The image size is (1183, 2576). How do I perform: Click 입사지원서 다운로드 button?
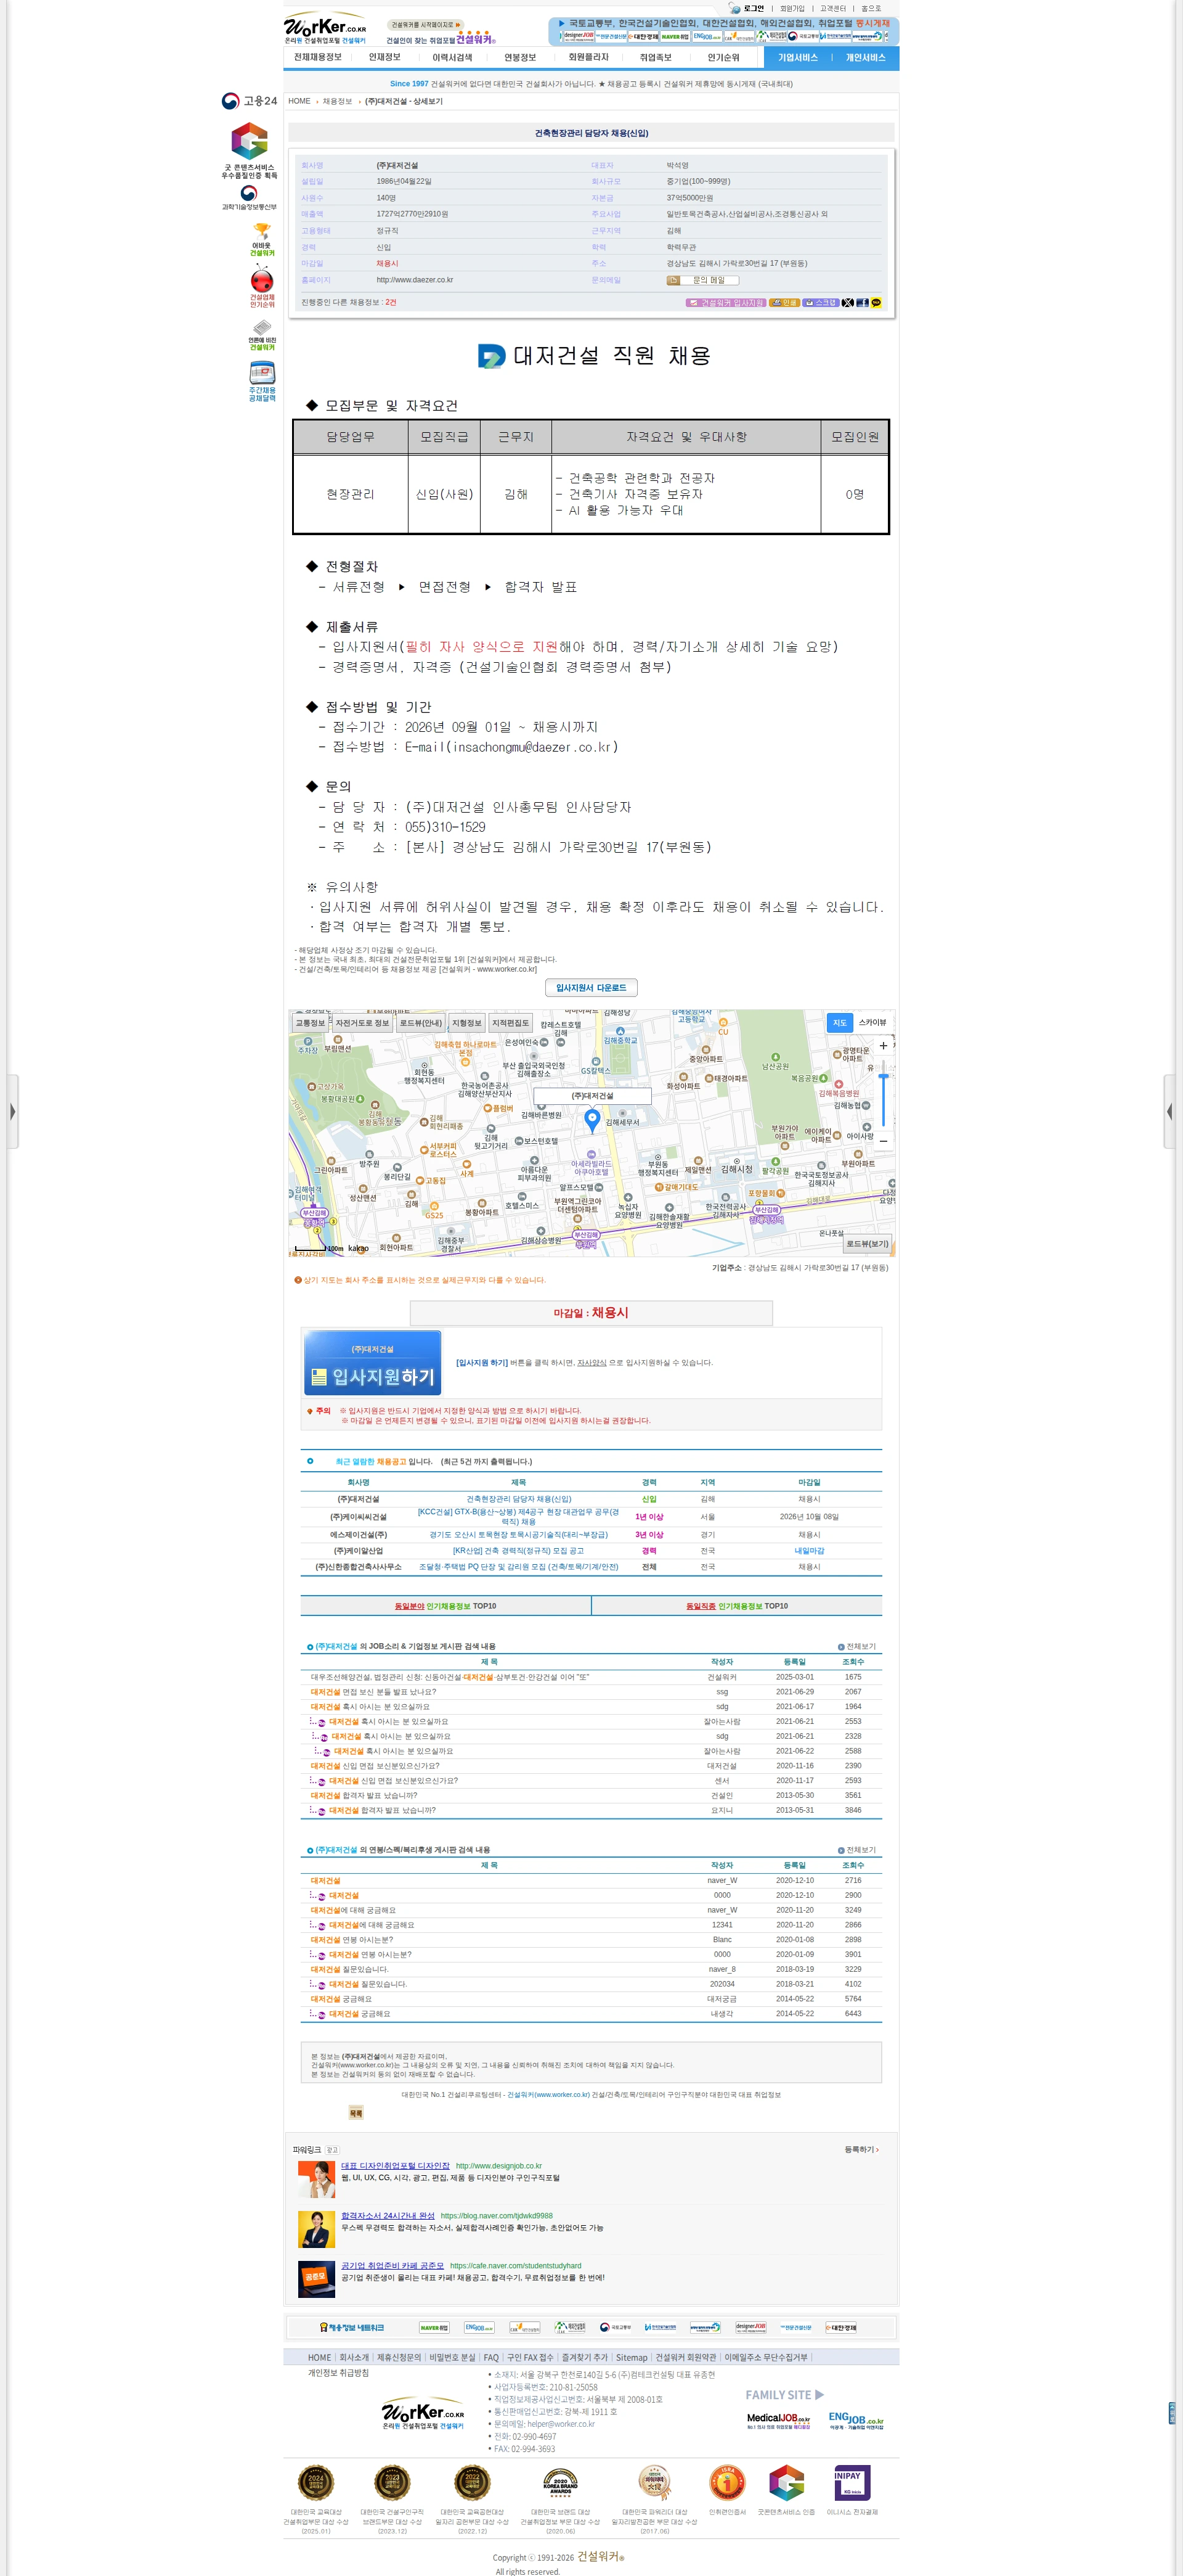coord(591,988)
